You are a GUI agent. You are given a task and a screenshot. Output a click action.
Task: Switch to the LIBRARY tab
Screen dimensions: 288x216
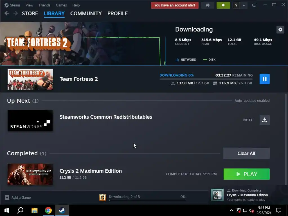(54, 13)
